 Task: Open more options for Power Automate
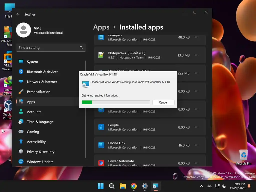pyautogui.click(x=197, y=163)
